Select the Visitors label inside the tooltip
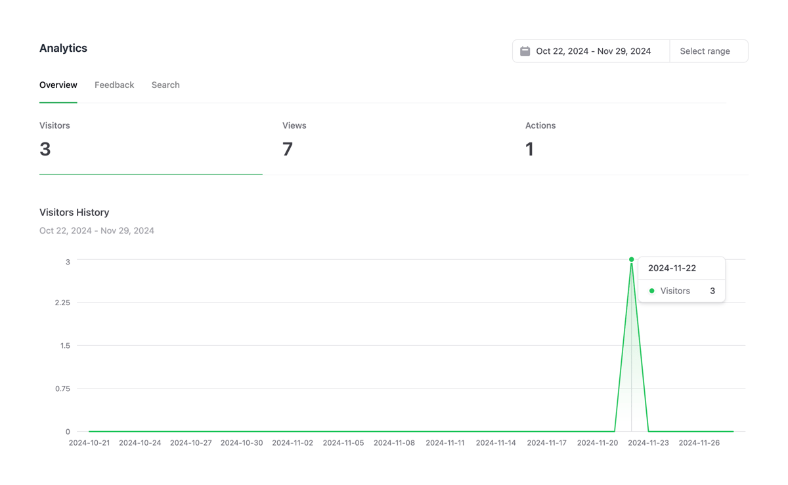The image size is (788, 485). (675, 290)
